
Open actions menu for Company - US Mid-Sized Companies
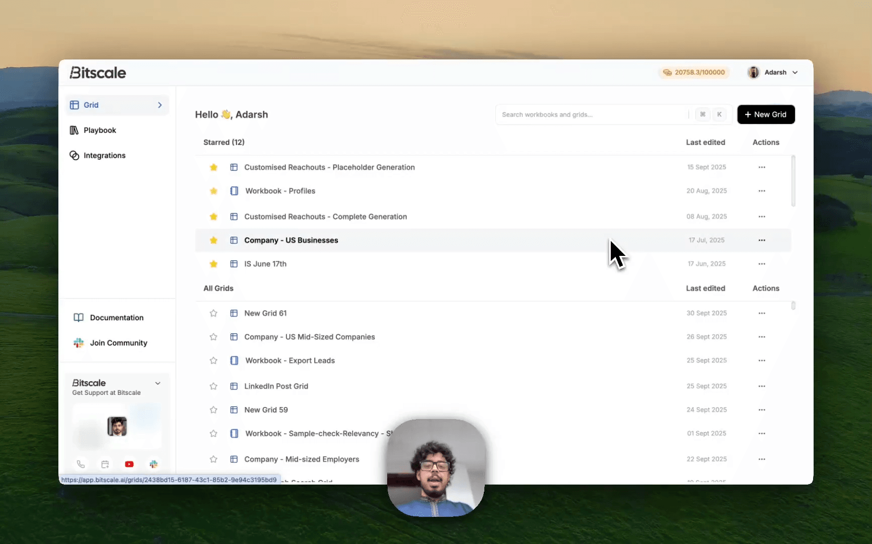(x=762, y=337)
